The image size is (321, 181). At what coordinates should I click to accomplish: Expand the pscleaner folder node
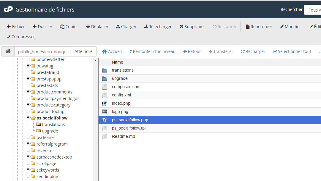coord(28,138)
